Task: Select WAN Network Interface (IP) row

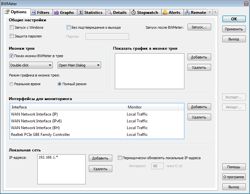Action: [x=97, y=114]
